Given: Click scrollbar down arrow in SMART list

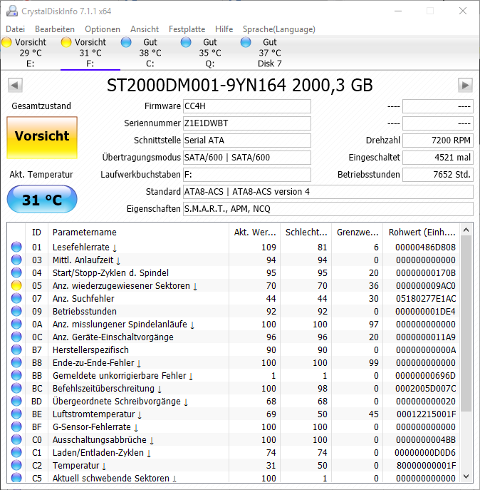Looking at the screenshot, I should [x=466, y=477].
